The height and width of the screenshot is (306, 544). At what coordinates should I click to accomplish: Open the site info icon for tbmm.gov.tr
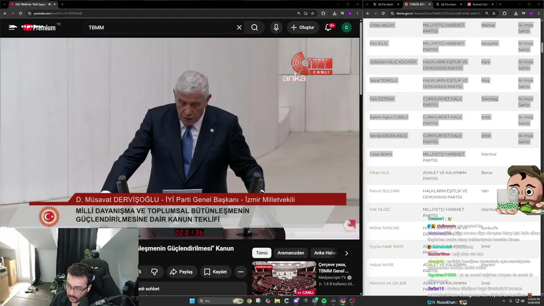(x=392, y=13)
